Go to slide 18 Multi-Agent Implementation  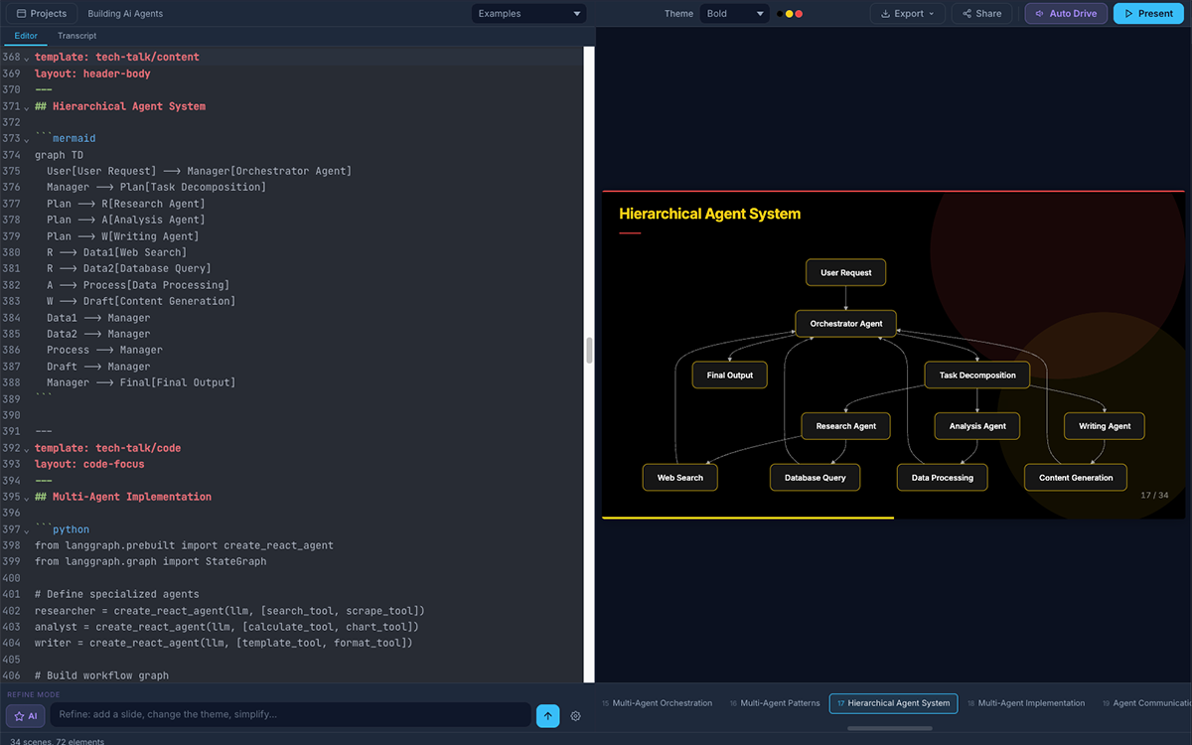[x=1026, y=703]
